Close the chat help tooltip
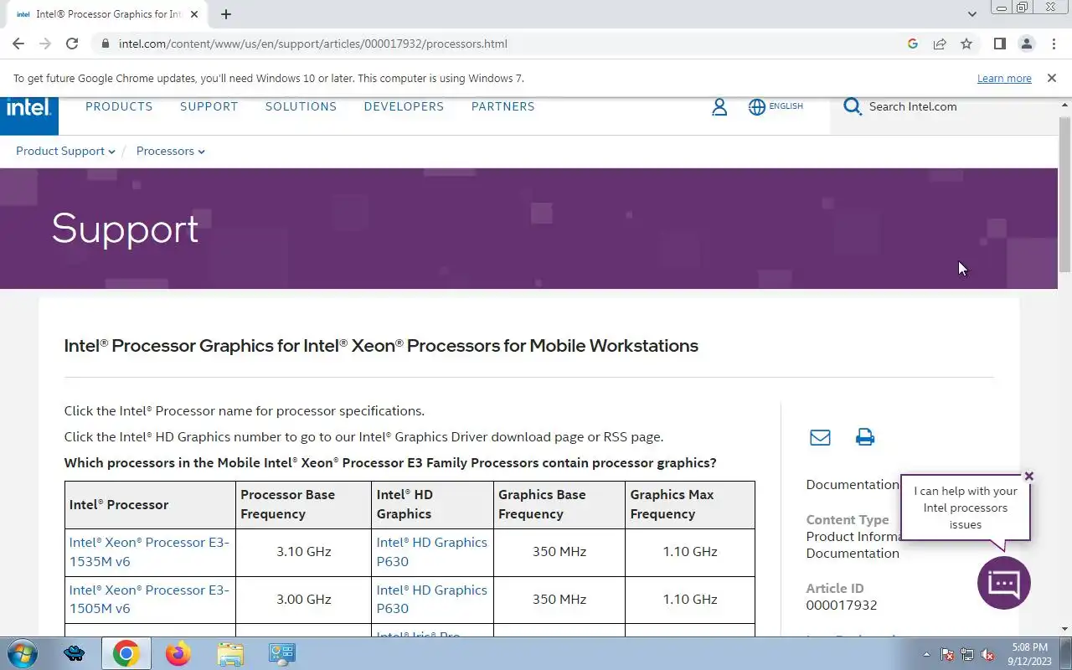This screenshot has width=1072, height=670. [1029, 477]
